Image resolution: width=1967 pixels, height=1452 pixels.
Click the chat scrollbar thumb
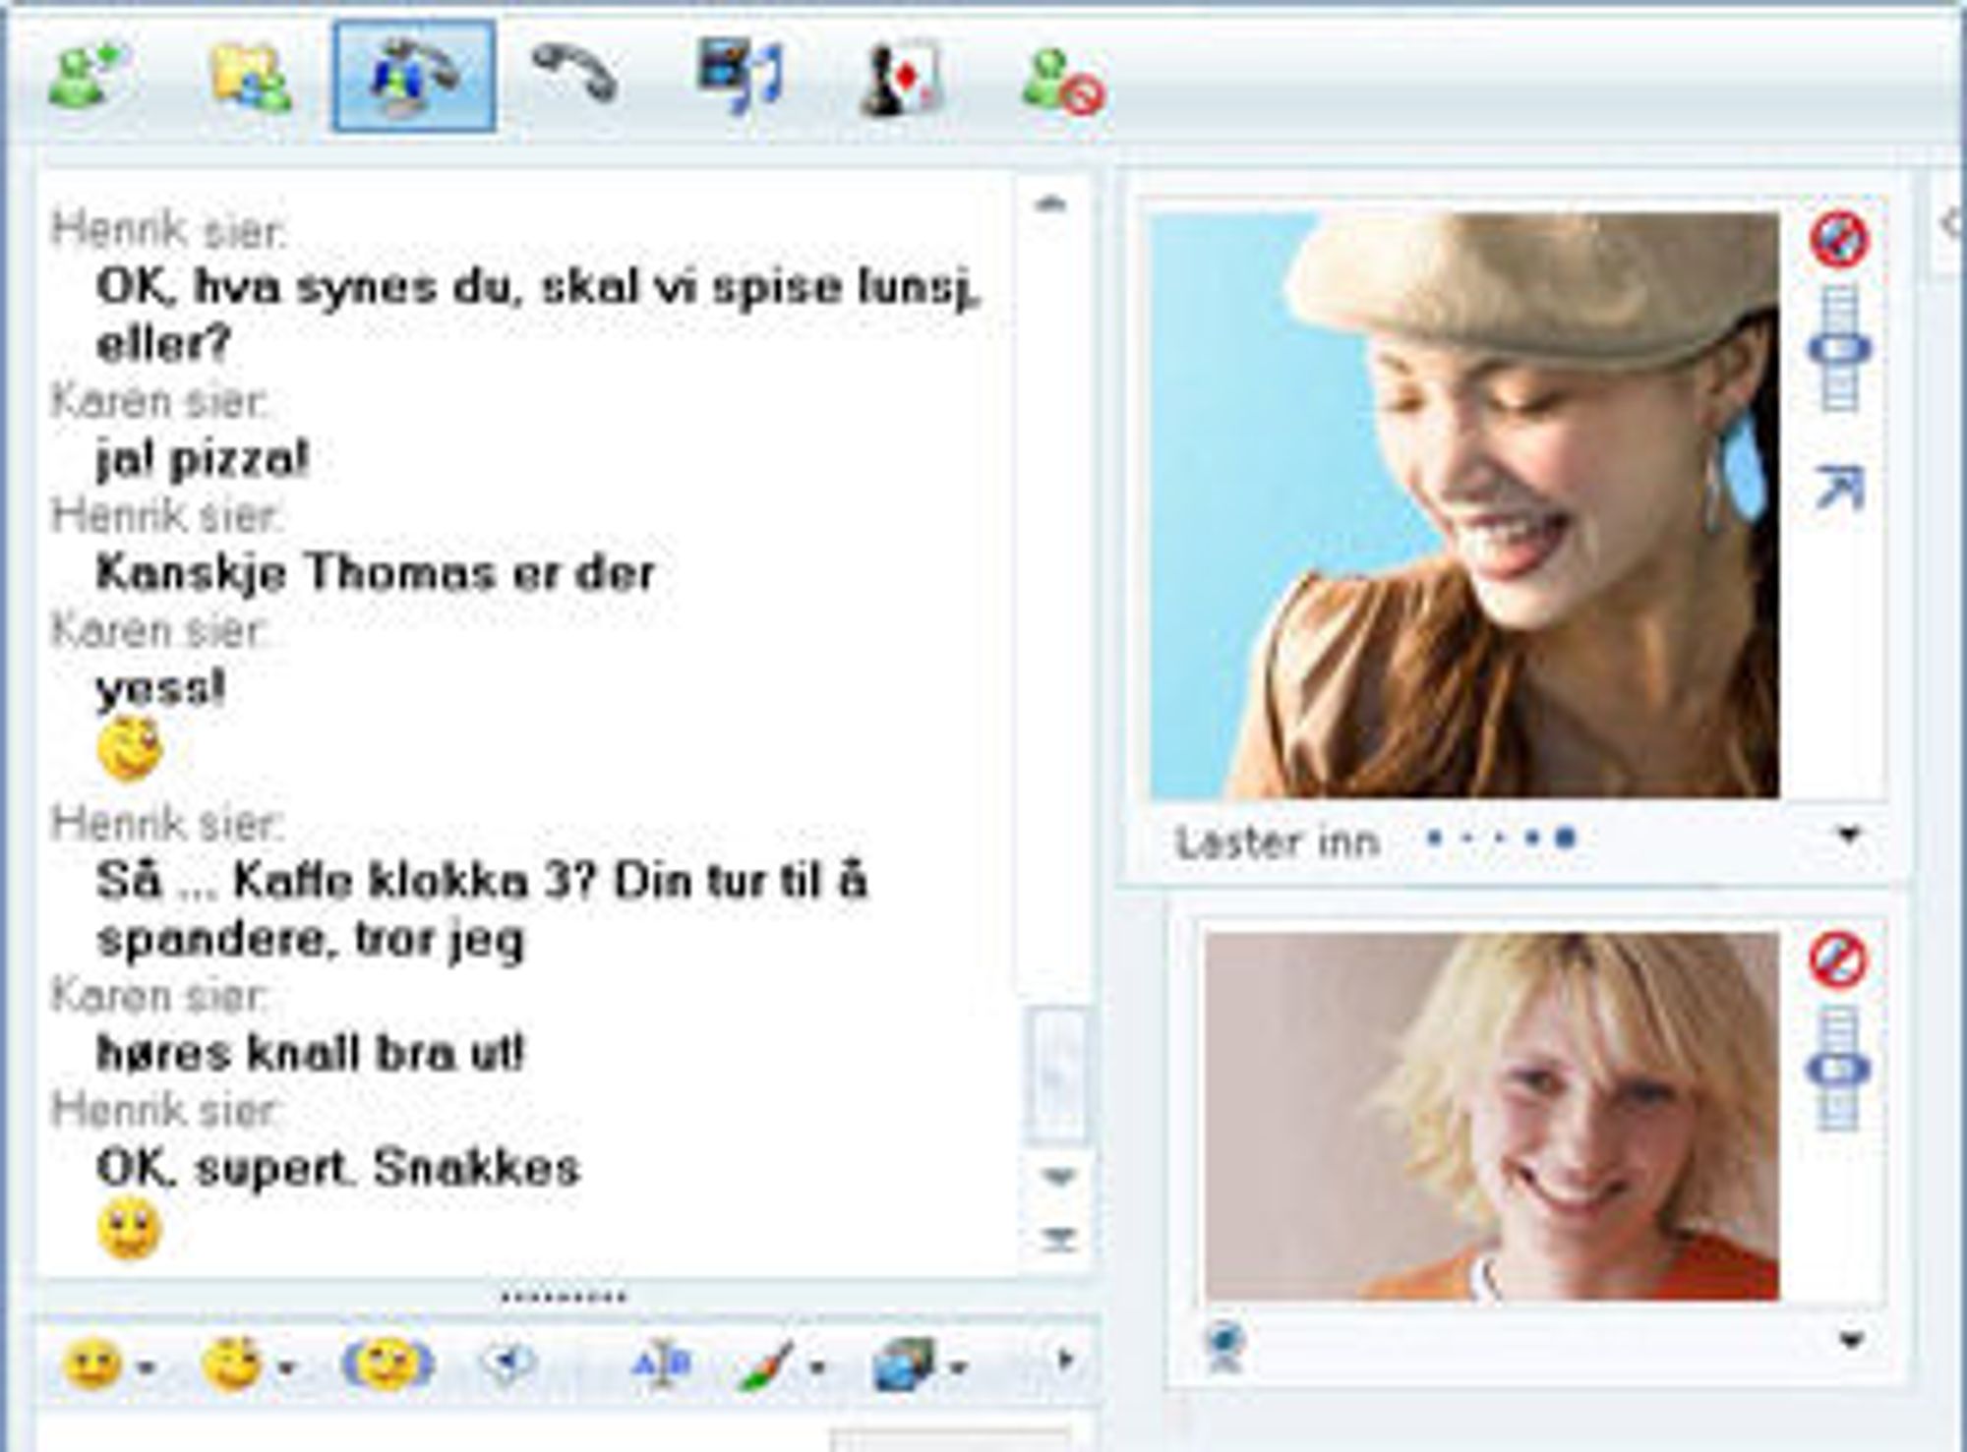pyautogui.click(x=1057, y=1074)
